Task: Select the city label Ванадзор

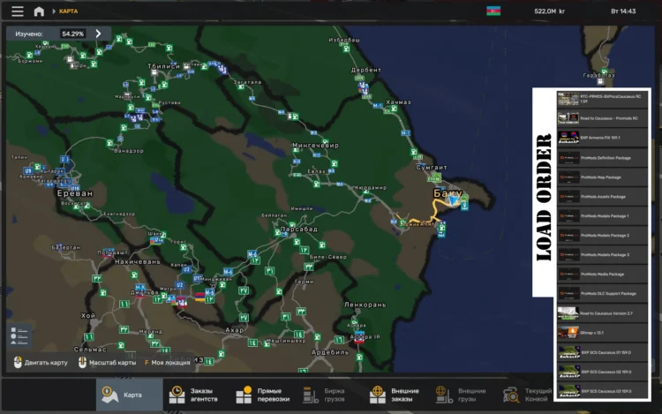Action: click(x=129, y=151)
